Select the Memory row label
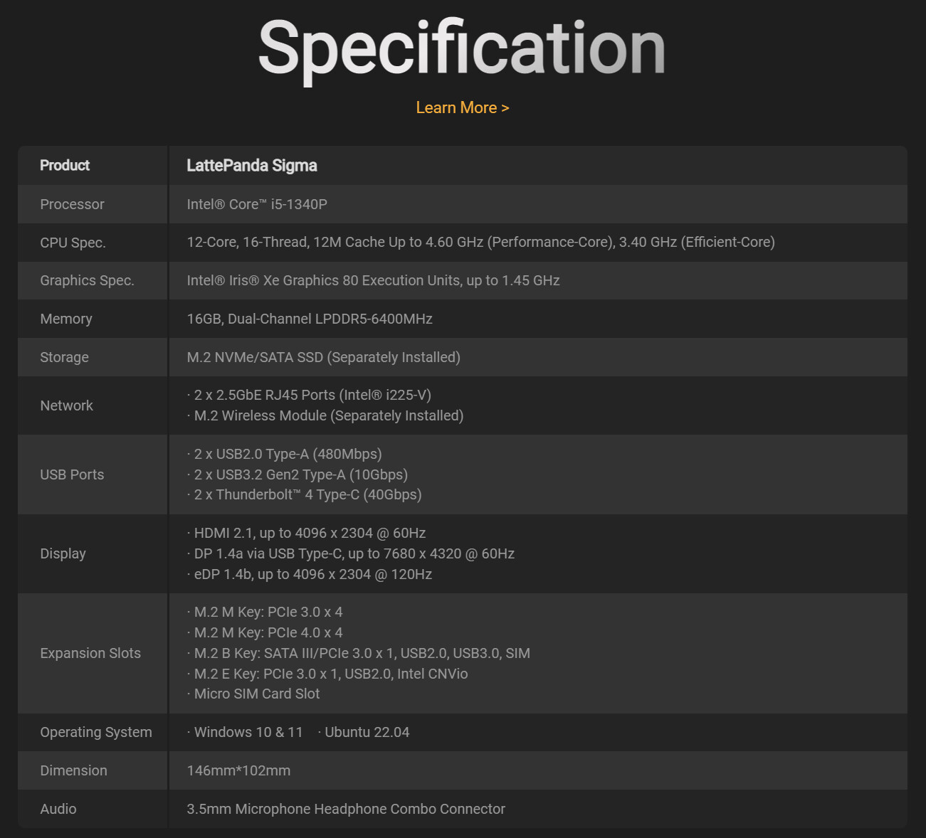The width and height of the screenshot is (926, 838). 66,319
